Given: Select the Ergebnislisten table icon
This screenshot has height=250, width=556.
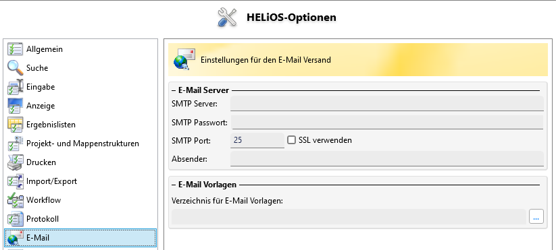Looking at the screenshot, I should point(16,125).
